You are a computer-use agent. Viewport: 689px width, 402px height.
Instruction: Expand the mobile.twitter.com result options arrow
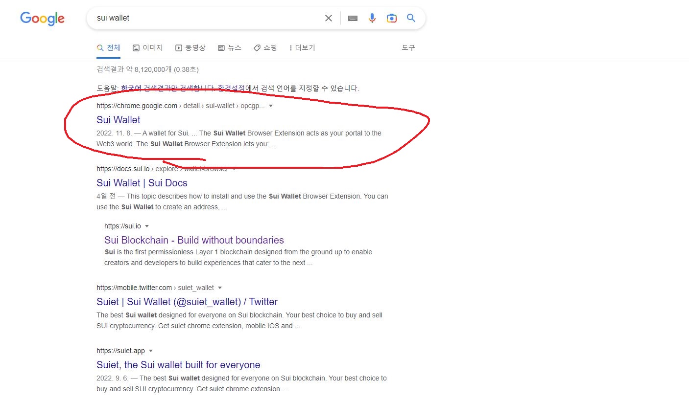220,288
